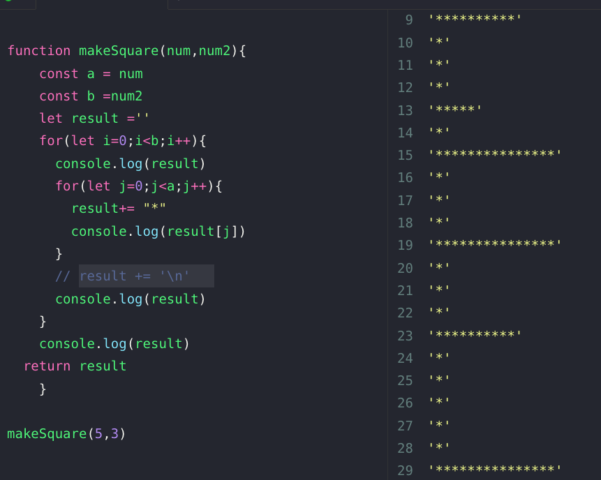Click output line number 22

coord(405,313)
